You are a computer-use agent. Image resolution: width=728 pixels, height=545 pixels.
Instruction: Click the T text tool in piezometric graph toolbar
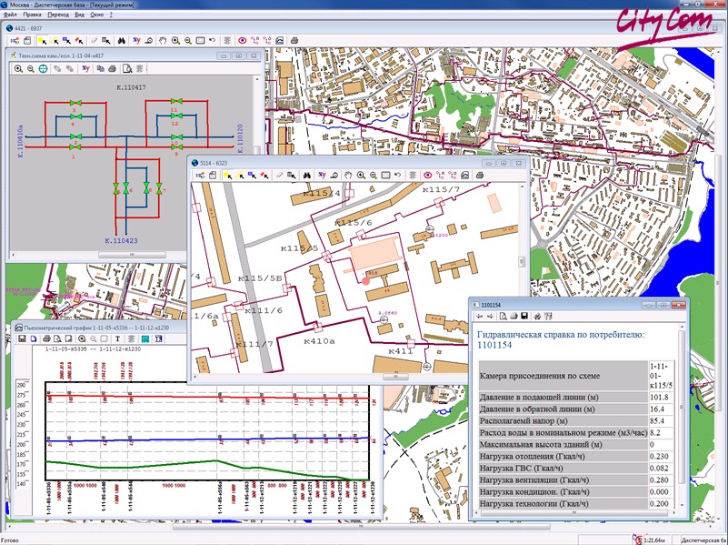point(117,338)
